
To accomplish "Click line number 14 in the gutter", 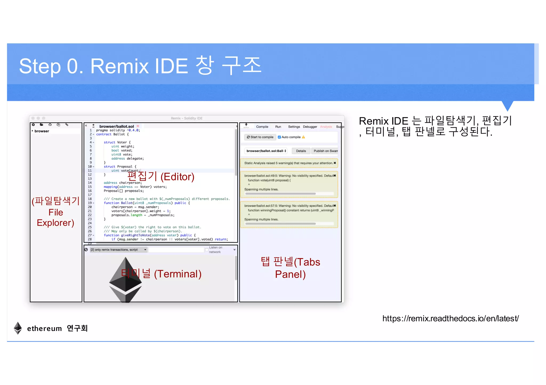I will (x=90, y=183).
